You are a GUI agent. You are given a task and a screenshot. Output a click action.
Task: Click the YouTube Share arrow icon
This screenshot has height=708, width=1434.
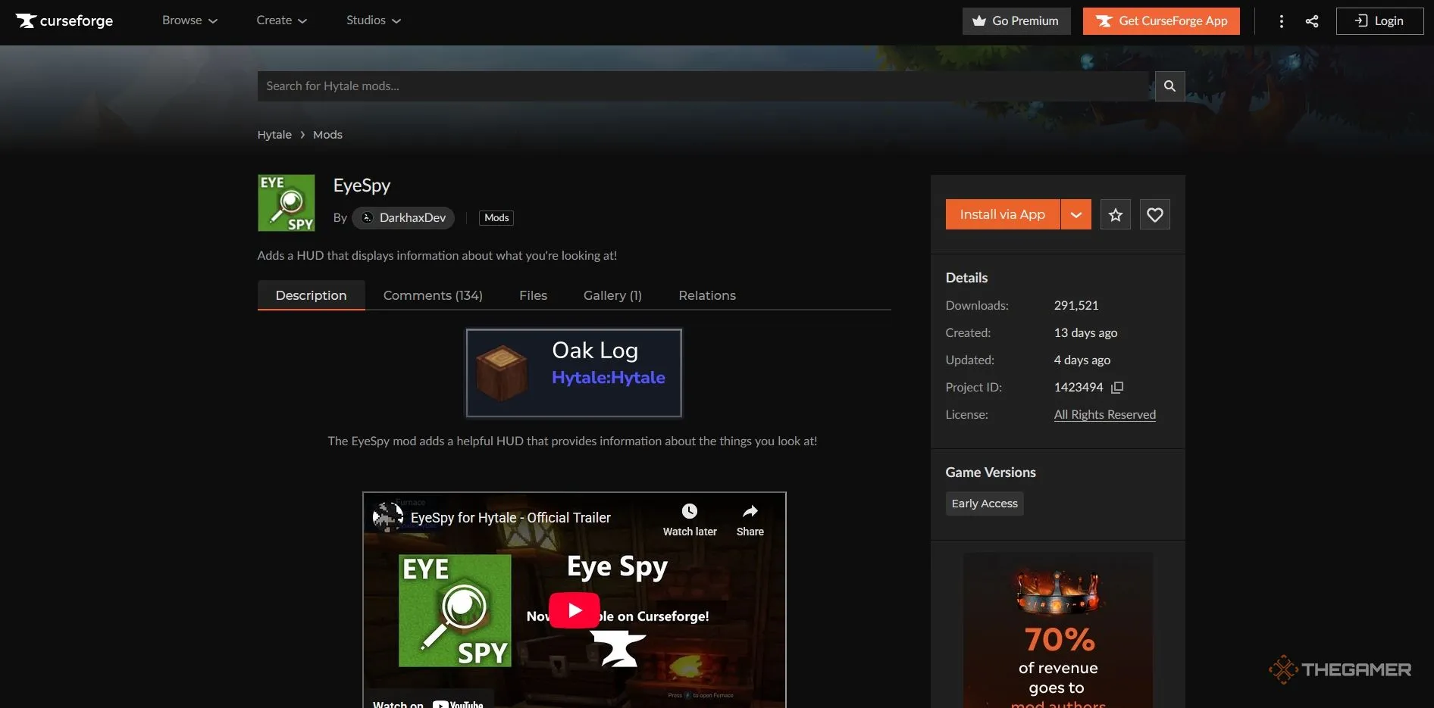750,512
